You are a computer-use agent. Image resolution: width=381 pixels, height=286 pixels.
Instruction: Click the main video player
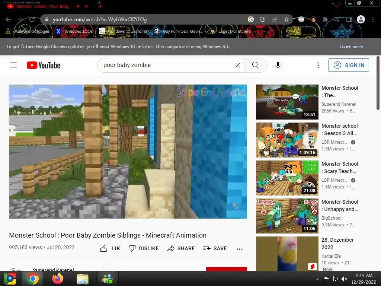coord(128,152)
